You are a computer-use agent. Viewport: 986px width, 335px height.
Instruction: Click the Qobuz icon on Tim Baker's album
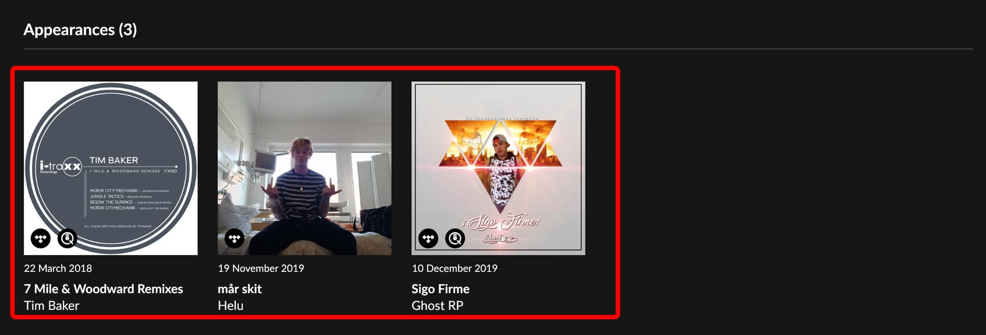67,238
